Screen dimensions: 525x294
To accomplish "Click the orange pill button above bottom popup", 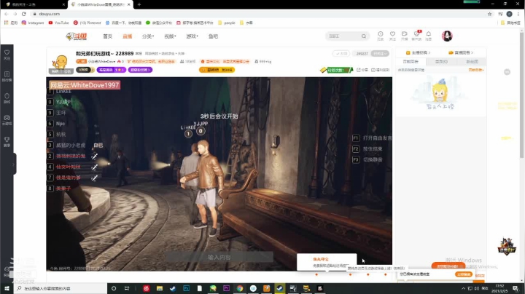I will click(448, 266).
